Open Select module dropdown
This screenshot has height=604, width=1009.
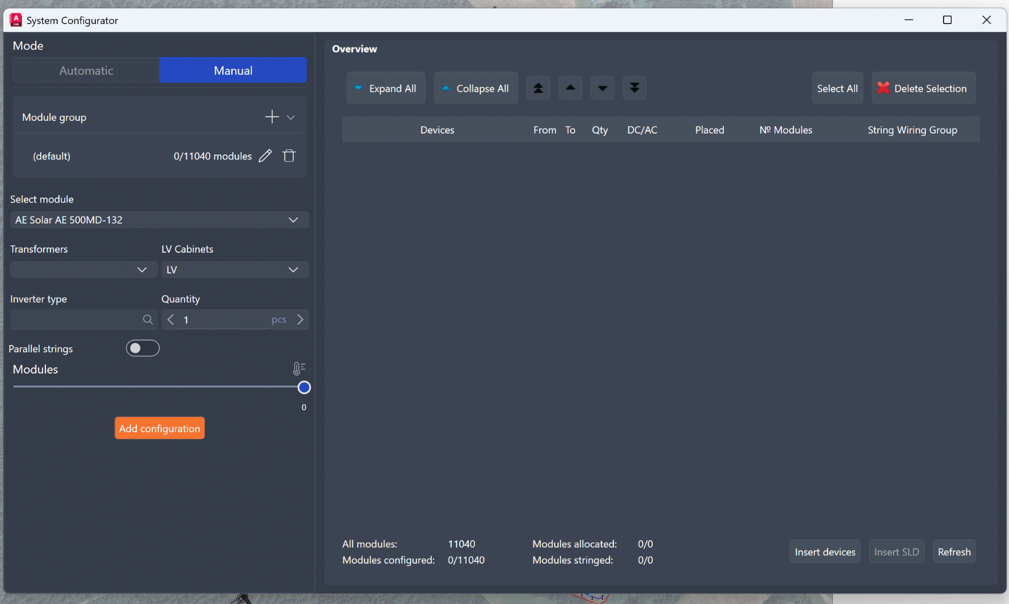pyautogui.click(x=159, y=220)
